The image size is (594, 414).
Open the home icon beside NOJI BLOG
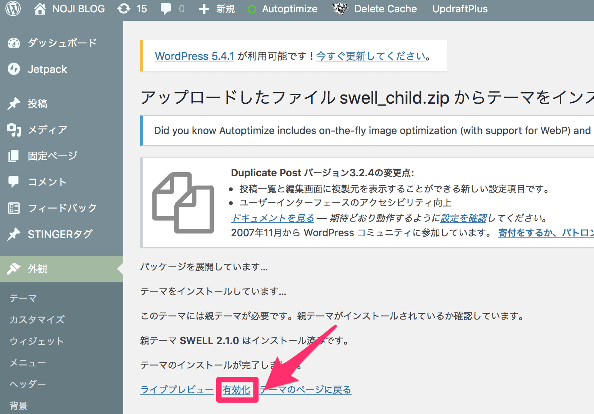pos(40,9)
